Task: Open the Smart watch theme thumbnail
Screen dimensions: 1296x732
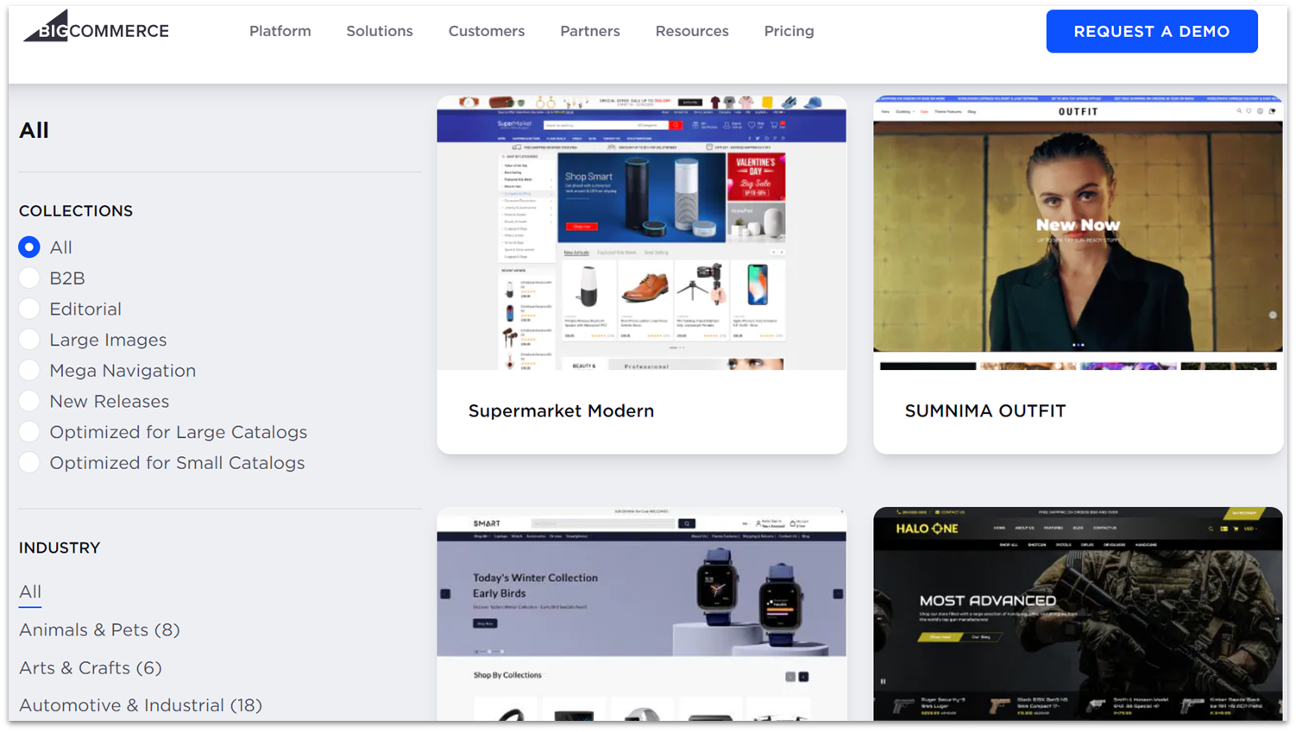Action: click(x=642, y=614)
